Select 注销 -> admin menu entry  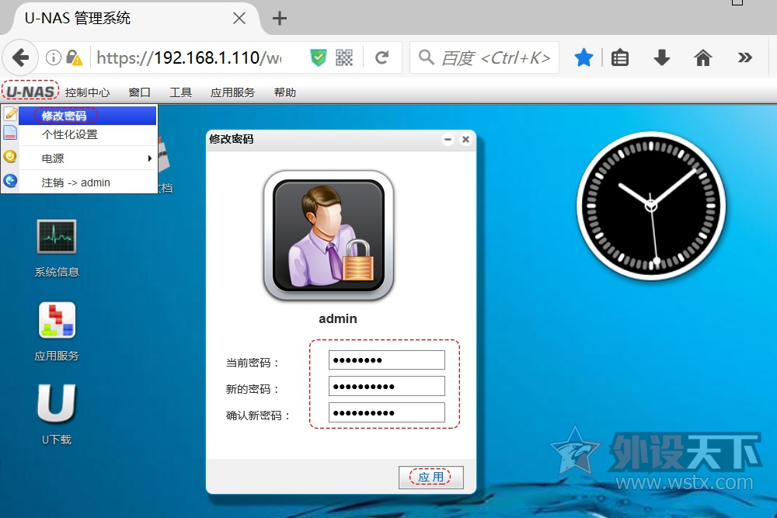click(x=88, y=183)
